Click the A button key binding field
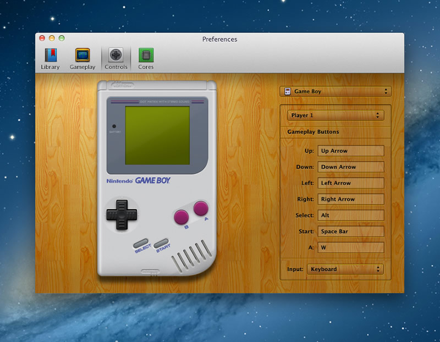This screenshot has height=342, width=440. pyautogui.click(x=351, y=247)
